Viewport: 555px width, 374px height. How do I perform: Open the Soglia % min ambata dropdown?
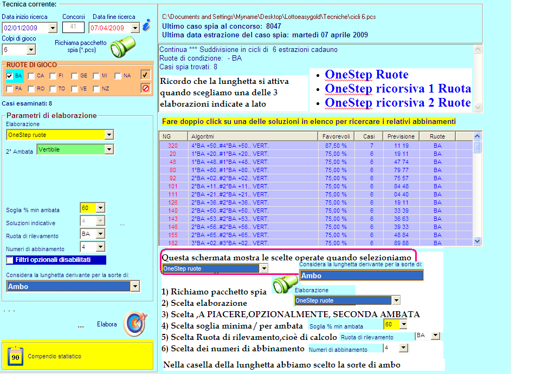100,208
